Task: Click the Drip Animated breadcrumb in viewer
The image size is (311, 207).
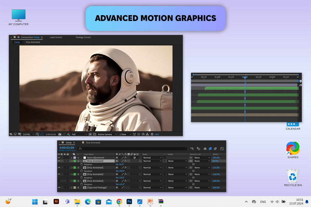Action: point(33,42)
